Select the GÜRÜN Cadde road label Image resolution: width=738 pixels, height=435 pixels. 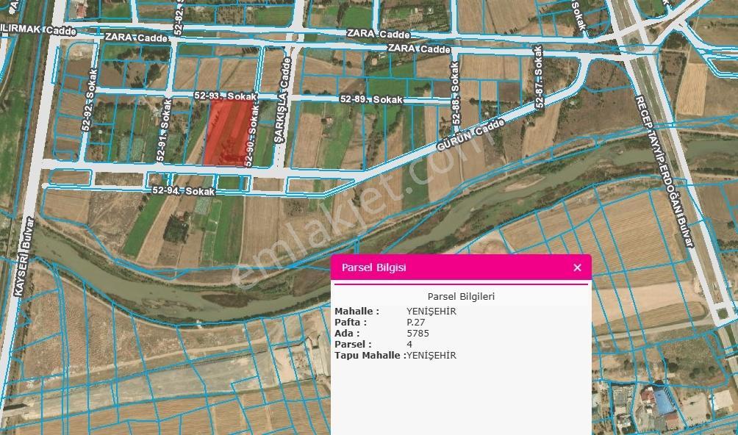(x=470, y=134)
